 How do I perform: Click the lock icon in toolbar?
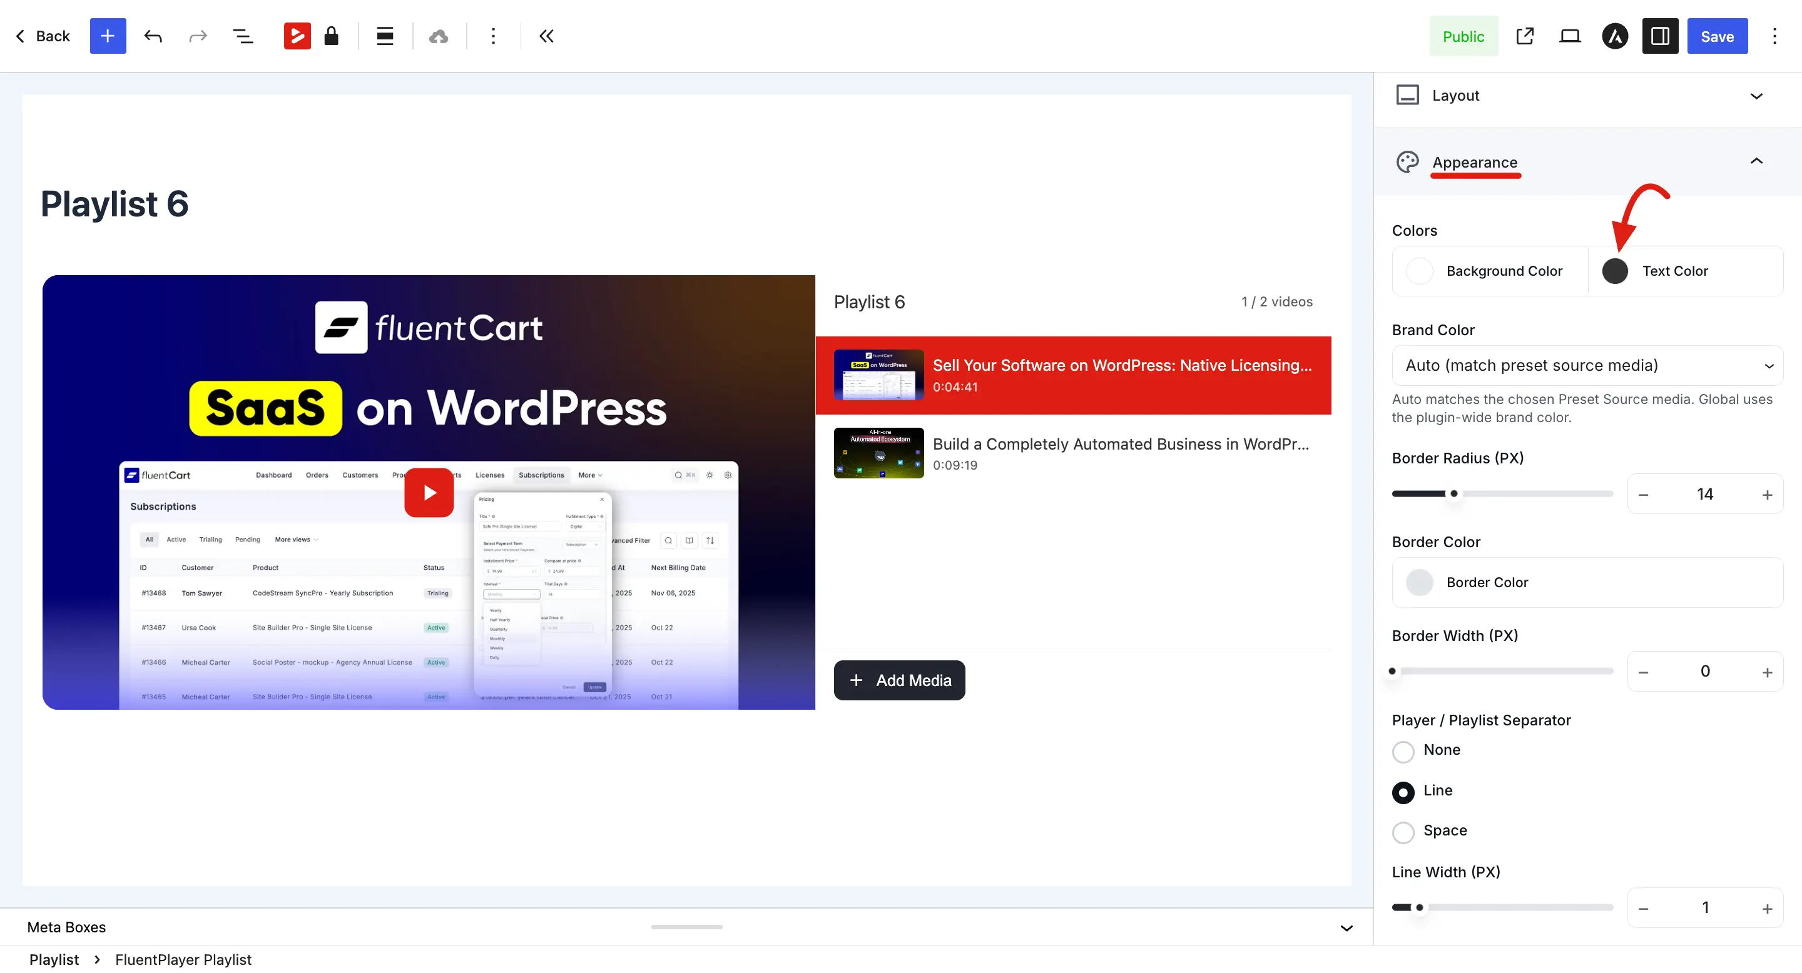point(332,36)
